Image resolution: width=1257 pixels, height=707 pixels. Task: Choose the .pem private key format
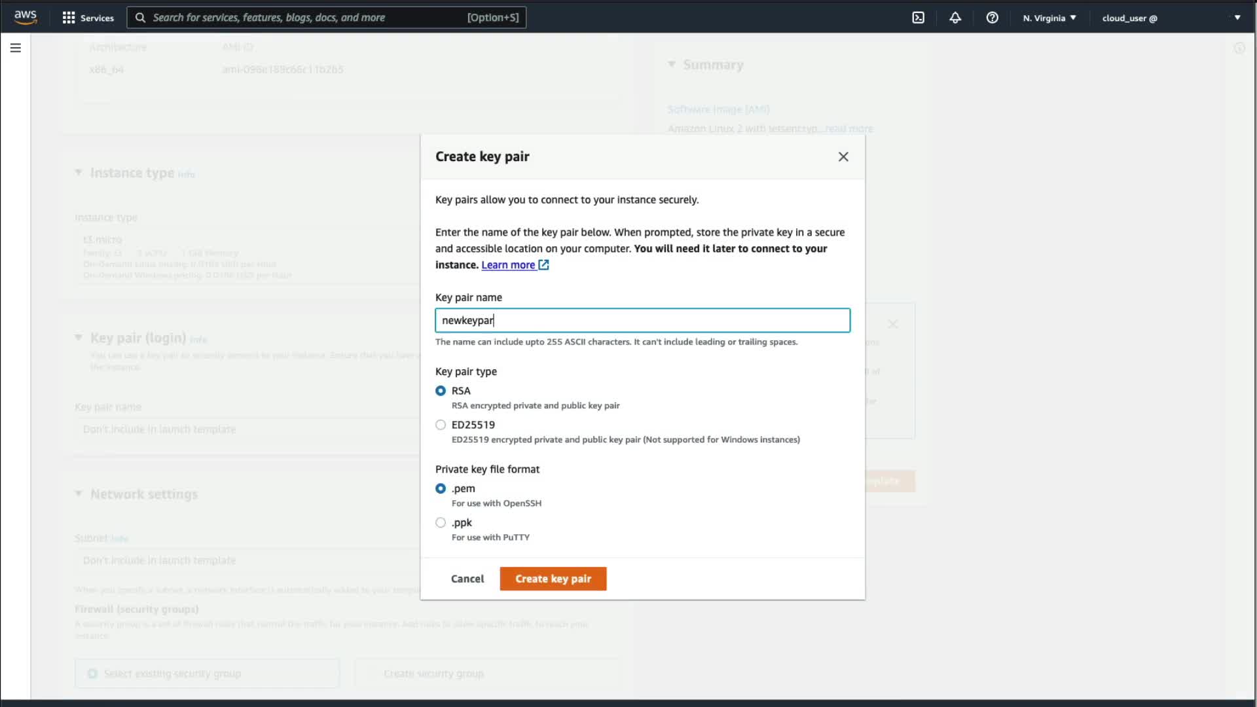[x=441, y=488]
